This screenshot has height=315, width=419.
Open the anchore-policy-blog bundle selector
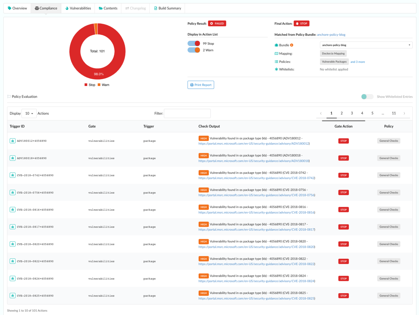366,45
